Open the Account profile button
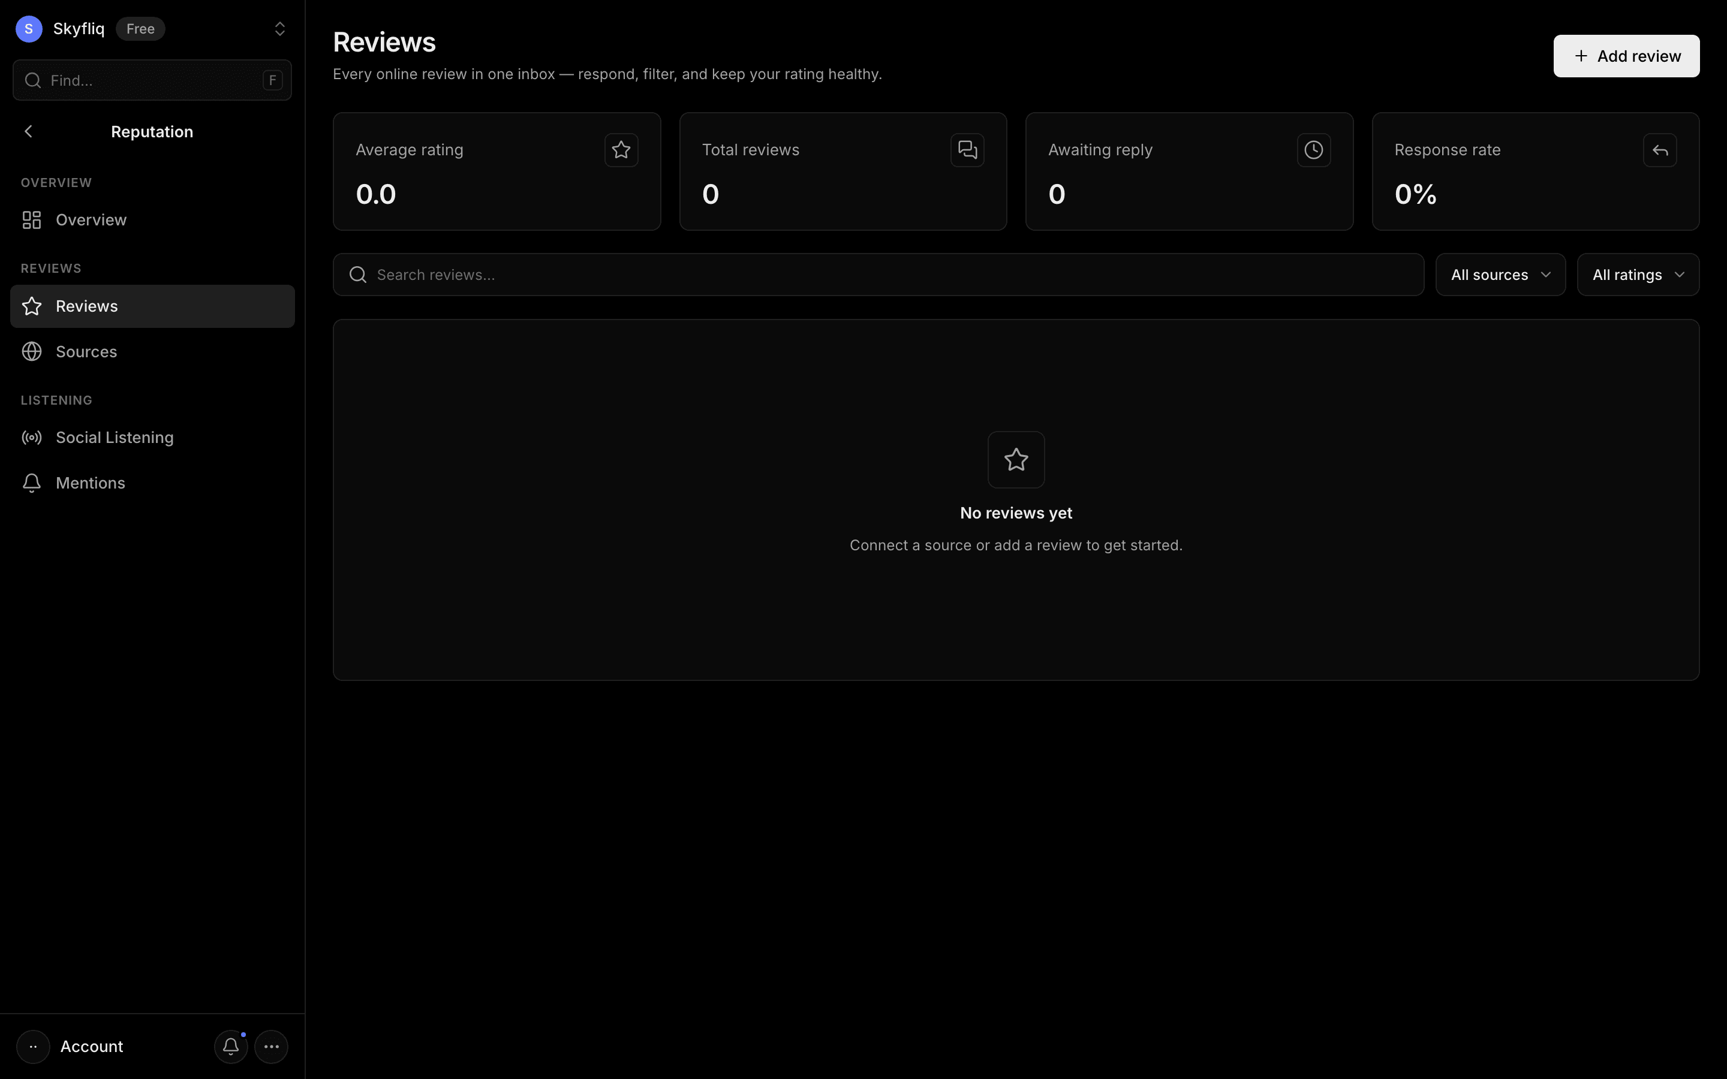 [70, 1046]
